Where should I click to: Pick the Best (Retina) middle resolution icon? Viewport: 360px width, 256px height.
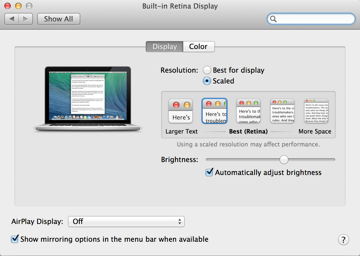248,111
